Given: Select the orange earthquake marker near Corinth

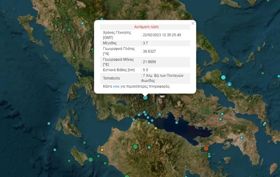Looking at the screenshot, I should point(206,149).
